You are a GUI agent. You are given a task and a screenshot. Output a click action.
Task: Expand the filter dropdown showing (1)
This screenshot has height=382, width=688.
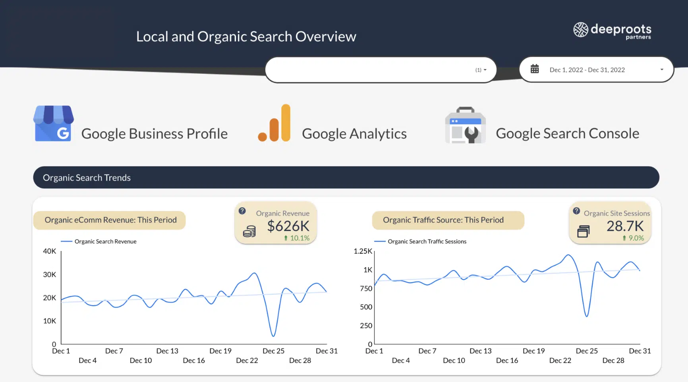pyautogui.click(x=481, y=70)
